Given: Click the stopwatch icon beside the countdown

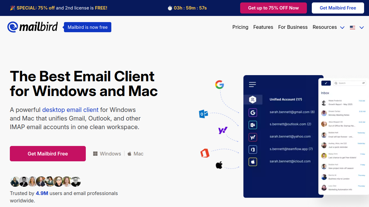Looking at the screenshot, I should (170, 8).
